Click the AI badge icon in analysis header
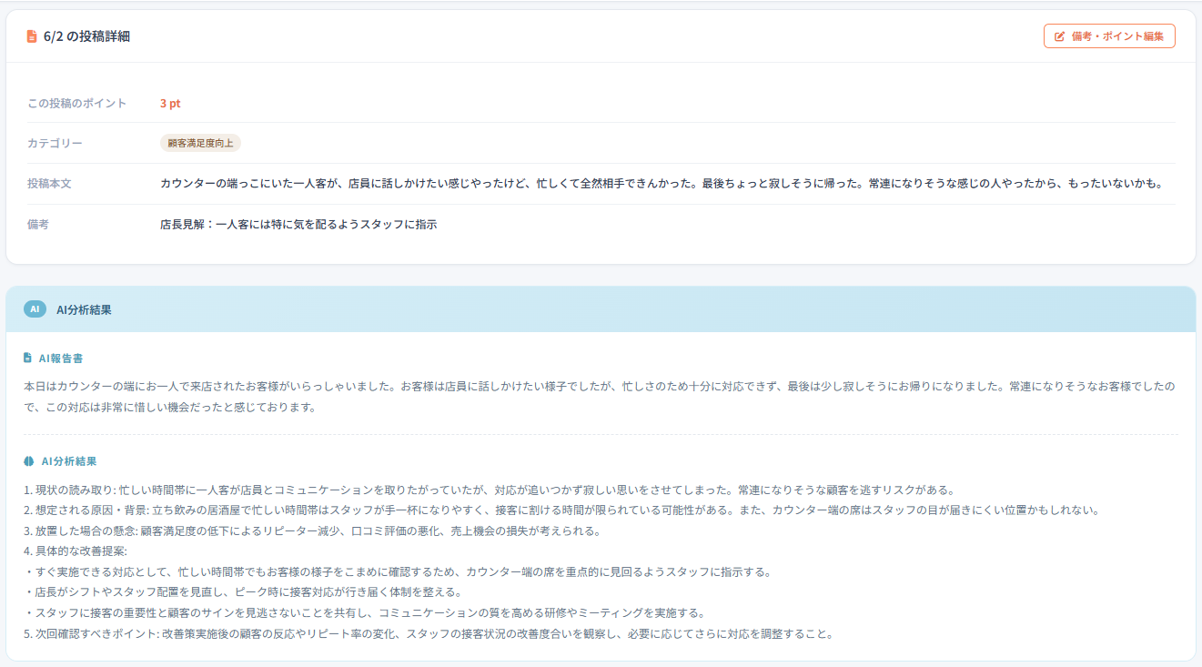The width and height of the screenshot is (1202, 667). (35, 309)
